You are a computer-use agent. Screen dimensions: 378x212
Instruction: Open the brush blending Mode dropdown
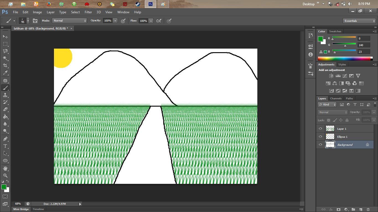coord(69,21)
